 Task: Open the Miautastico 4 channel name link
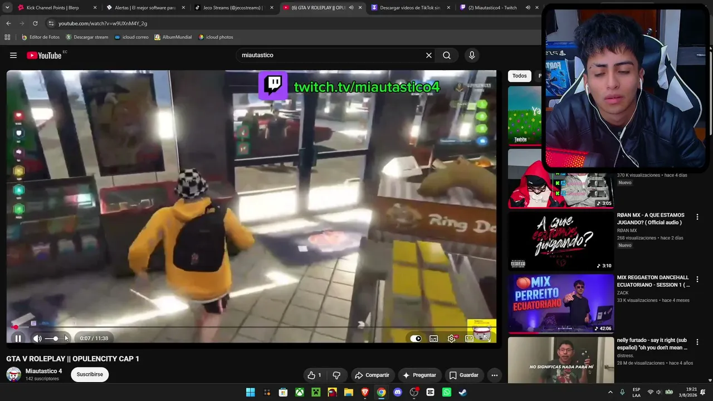coord(43,371)
